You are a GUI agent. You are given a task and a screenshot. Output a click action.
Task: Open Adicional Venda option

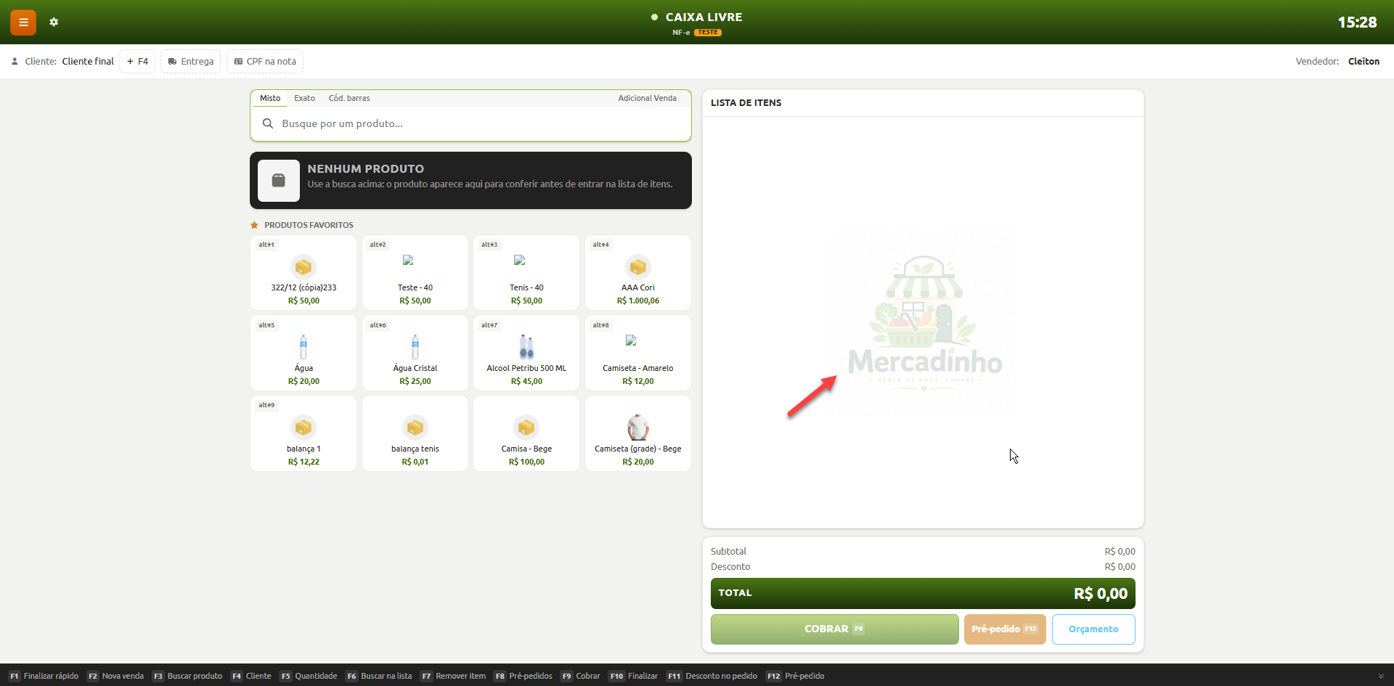tap(647, 98)
